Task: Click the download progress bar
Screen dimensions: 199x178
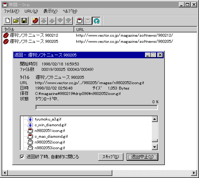Action: click(96, 108)
